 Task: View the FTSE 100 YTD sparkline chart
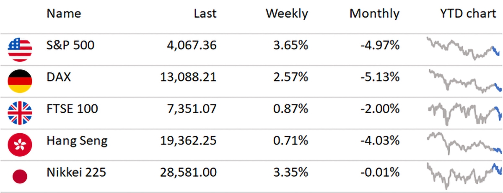[x=463, y=113]
